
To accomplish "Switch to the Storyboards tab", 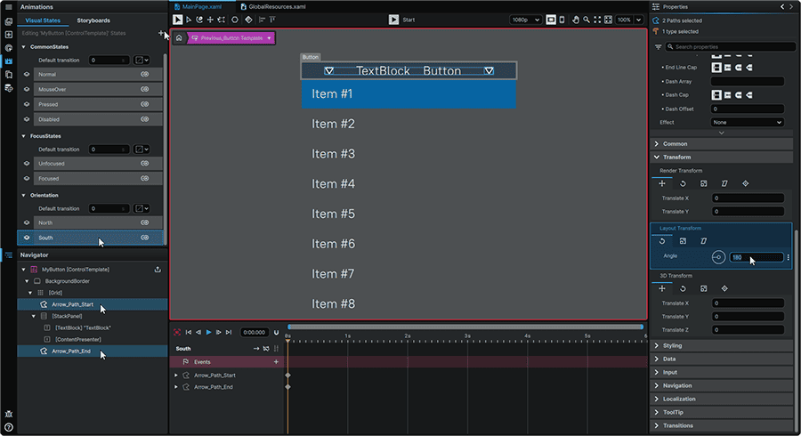I will tap(93, 20).
